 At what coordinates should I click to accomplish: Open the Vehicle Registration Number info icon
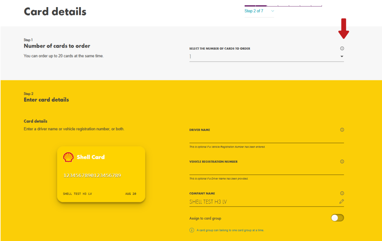coord(342,161)
